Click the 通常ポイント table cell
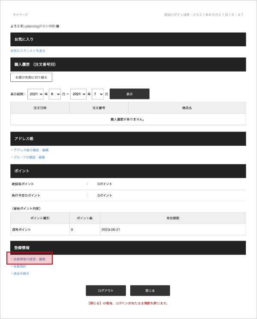Image resolution: width=257 pixels, height=319 pixels. (x=40, y=229)
